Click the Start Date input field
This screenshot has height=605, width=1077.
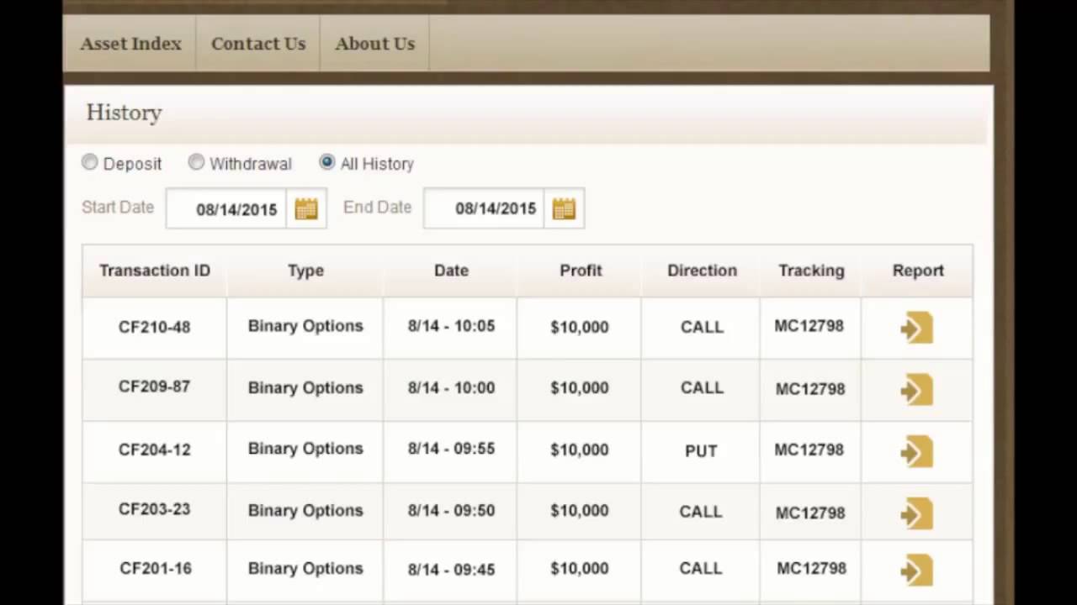(227, 209)
